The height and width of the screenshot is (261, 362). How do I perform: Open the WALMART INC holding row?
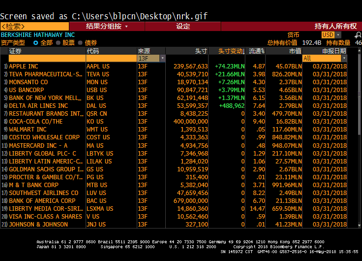coord(174,129)
